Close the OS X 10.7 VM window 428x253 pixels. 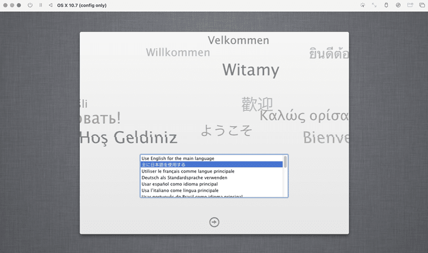tap(5, 5)
